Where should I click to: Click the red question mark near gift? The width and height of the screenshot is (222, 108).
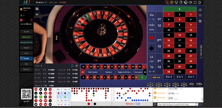(x=32, y=20)
